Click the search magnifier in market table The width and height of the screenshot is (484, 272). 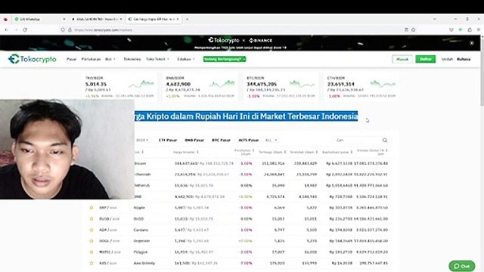[385, 141]
